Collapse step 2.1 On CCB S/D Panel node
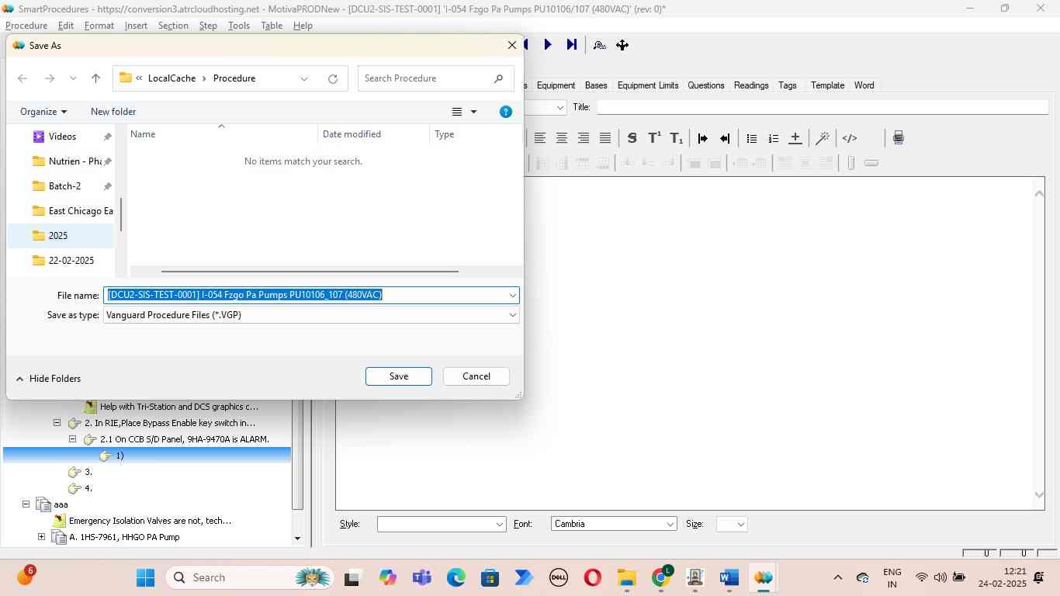 coord(72,439)
